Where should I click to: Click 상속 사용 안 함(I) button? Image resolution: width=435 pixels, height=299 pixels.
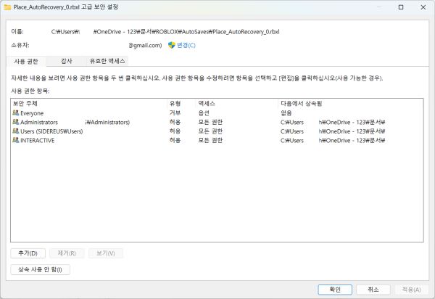40,269
